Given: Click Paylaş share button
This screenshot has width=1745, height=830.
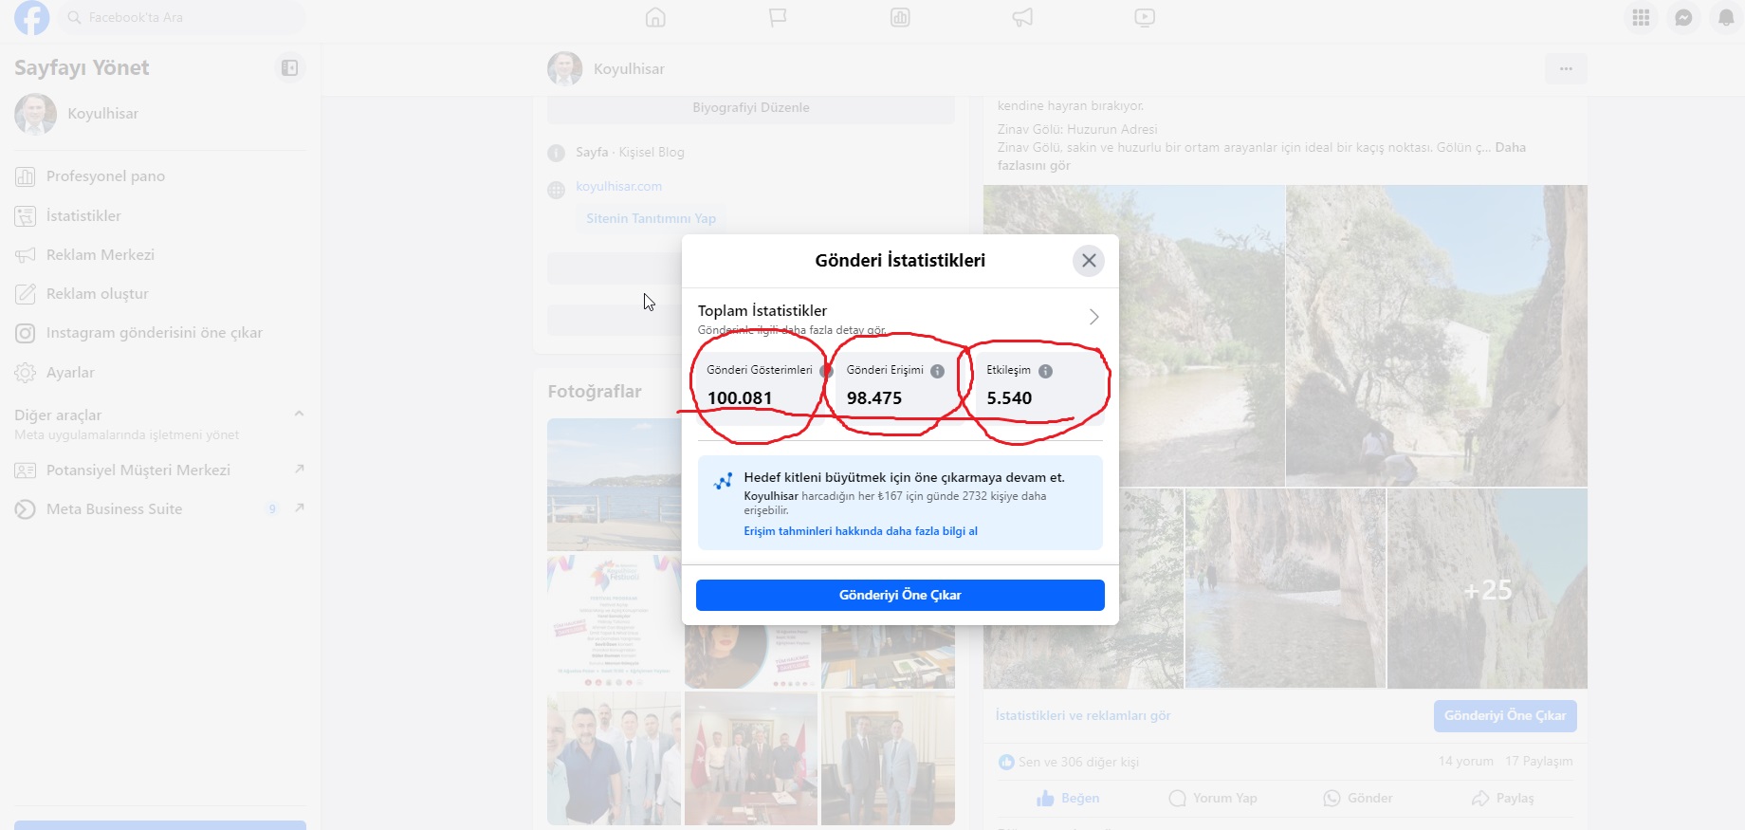Looking at the screenshot, I should pos(1502,798).
